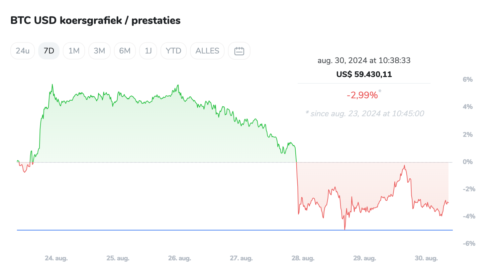The height and width of the screenshot is (271, 493).
Task: Choose the YTD range button
Action: 173,51
